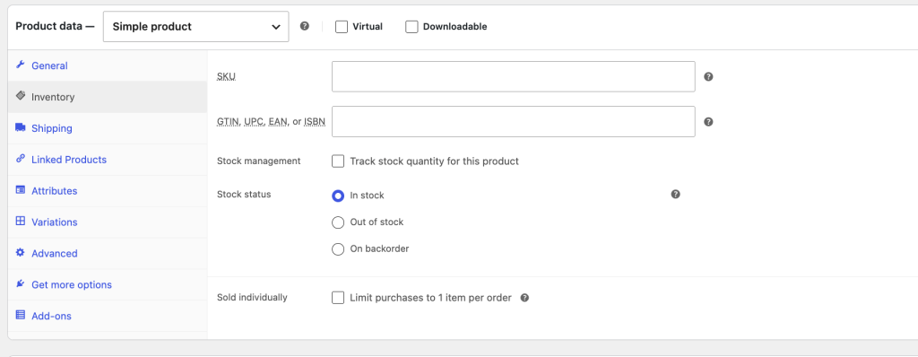Focus the SKU input field
This screenshot has height=357, width=918.
coord(514,76)
